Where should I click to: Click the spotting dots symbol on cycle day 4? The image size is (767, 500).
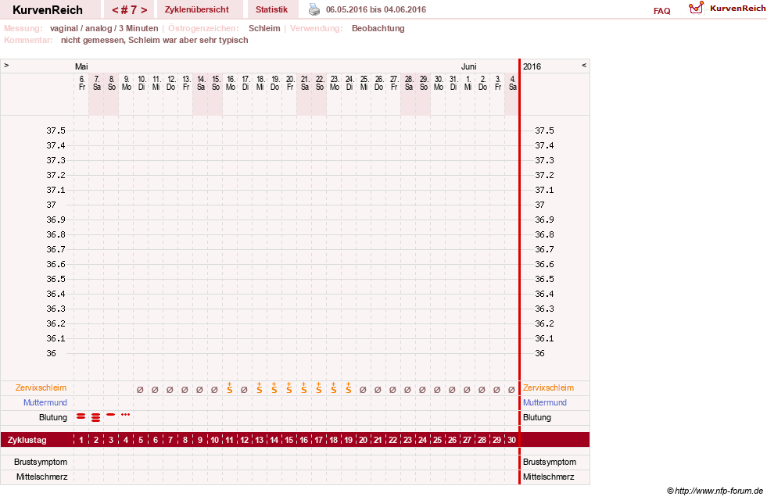coord(126,415)
